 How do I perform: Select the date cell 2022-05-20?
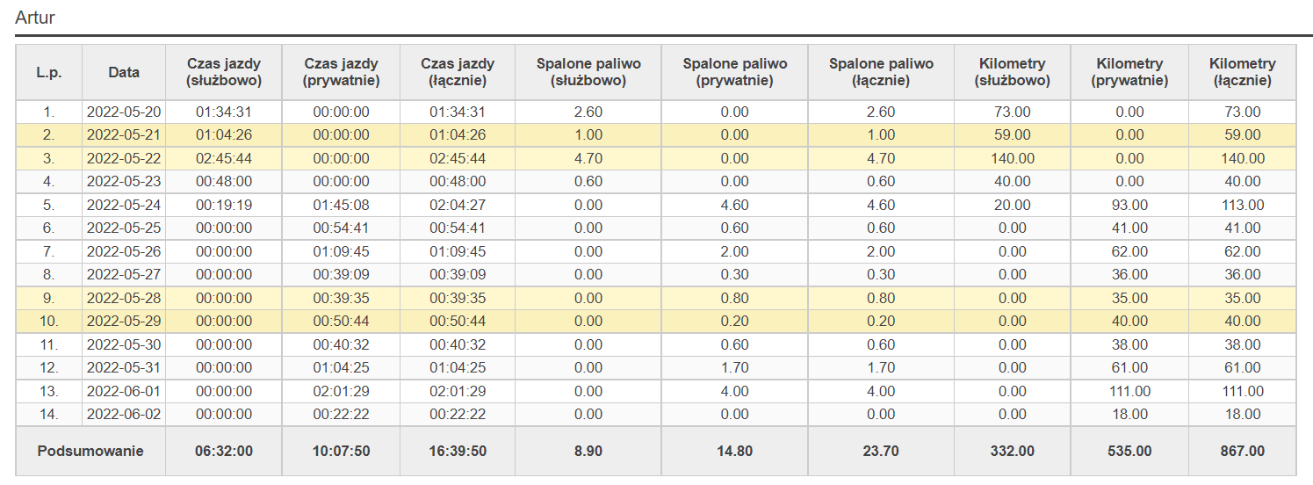tap(124, 112)
